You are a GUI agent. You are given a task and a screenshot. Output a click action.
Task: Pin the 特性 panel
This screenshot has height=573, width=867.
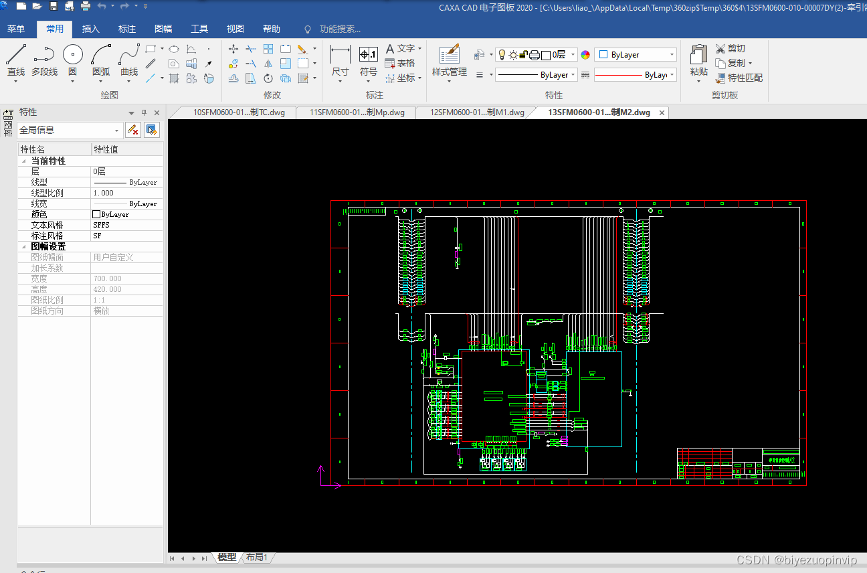click(144, 112)
